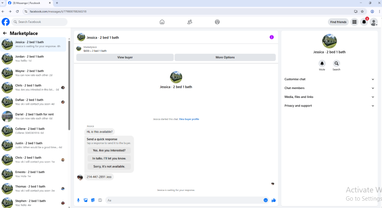Click the install app icon in address bar
This screenshot has width=382, height=208.
pyautogui.click(x=356, y=11)
